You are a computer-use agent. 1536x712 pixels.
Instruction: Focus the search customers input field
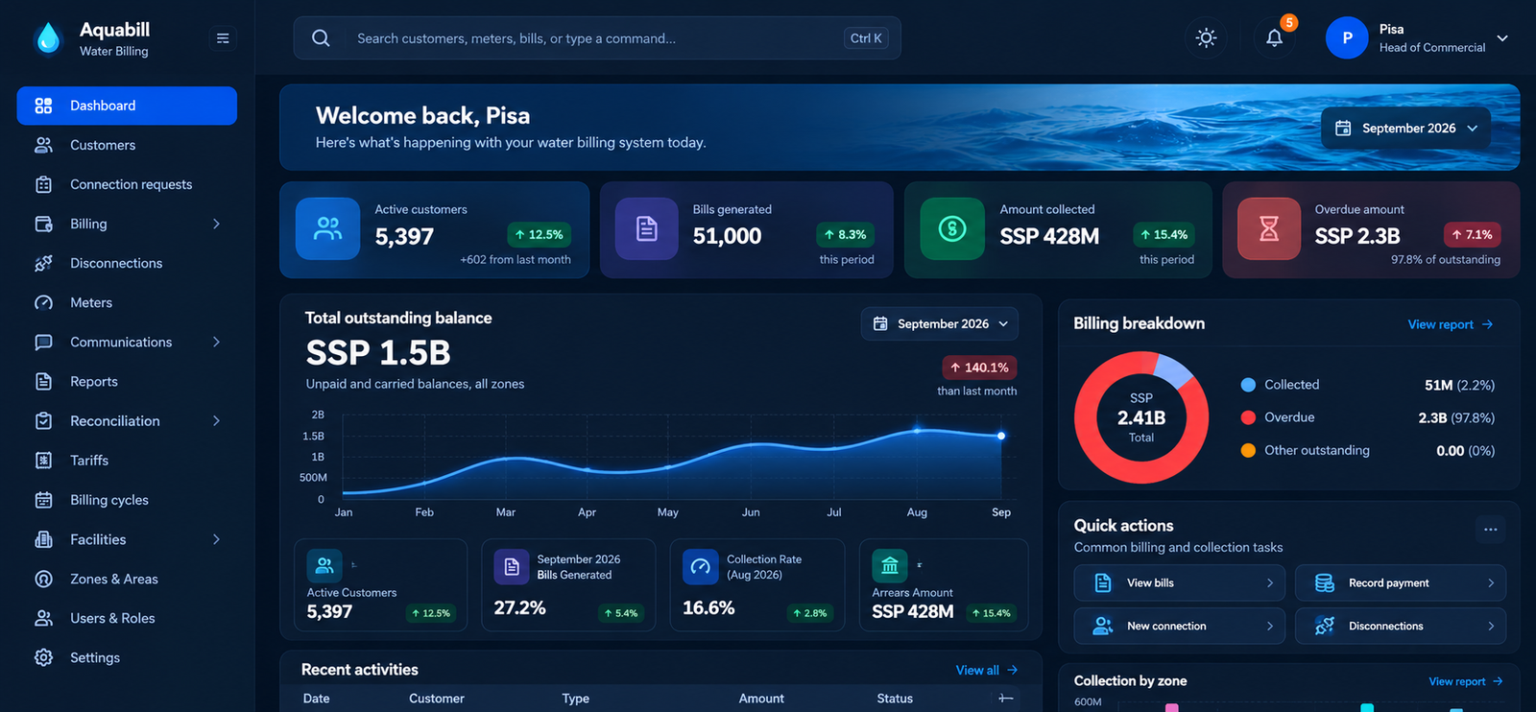pyautogui.click(x=597, y=38)
